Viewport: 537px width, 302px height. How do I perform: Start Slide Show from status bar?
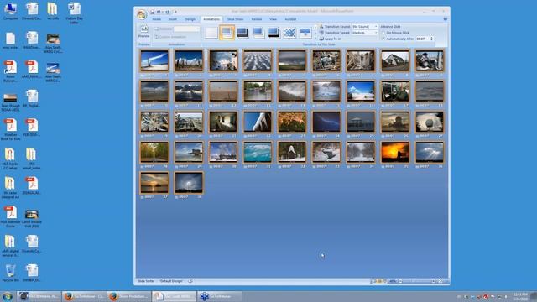pyautogui.click(x=385, y=281)
